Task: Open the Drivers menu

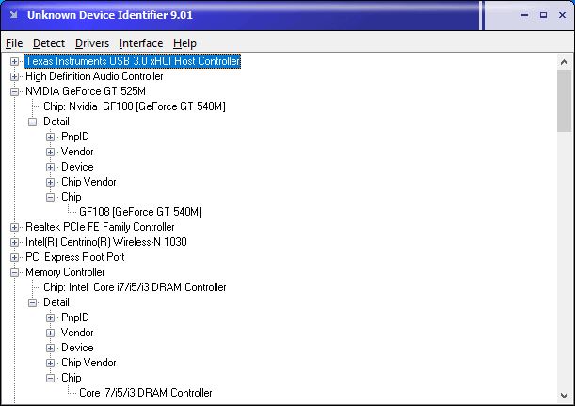Action: pos(92,43)
